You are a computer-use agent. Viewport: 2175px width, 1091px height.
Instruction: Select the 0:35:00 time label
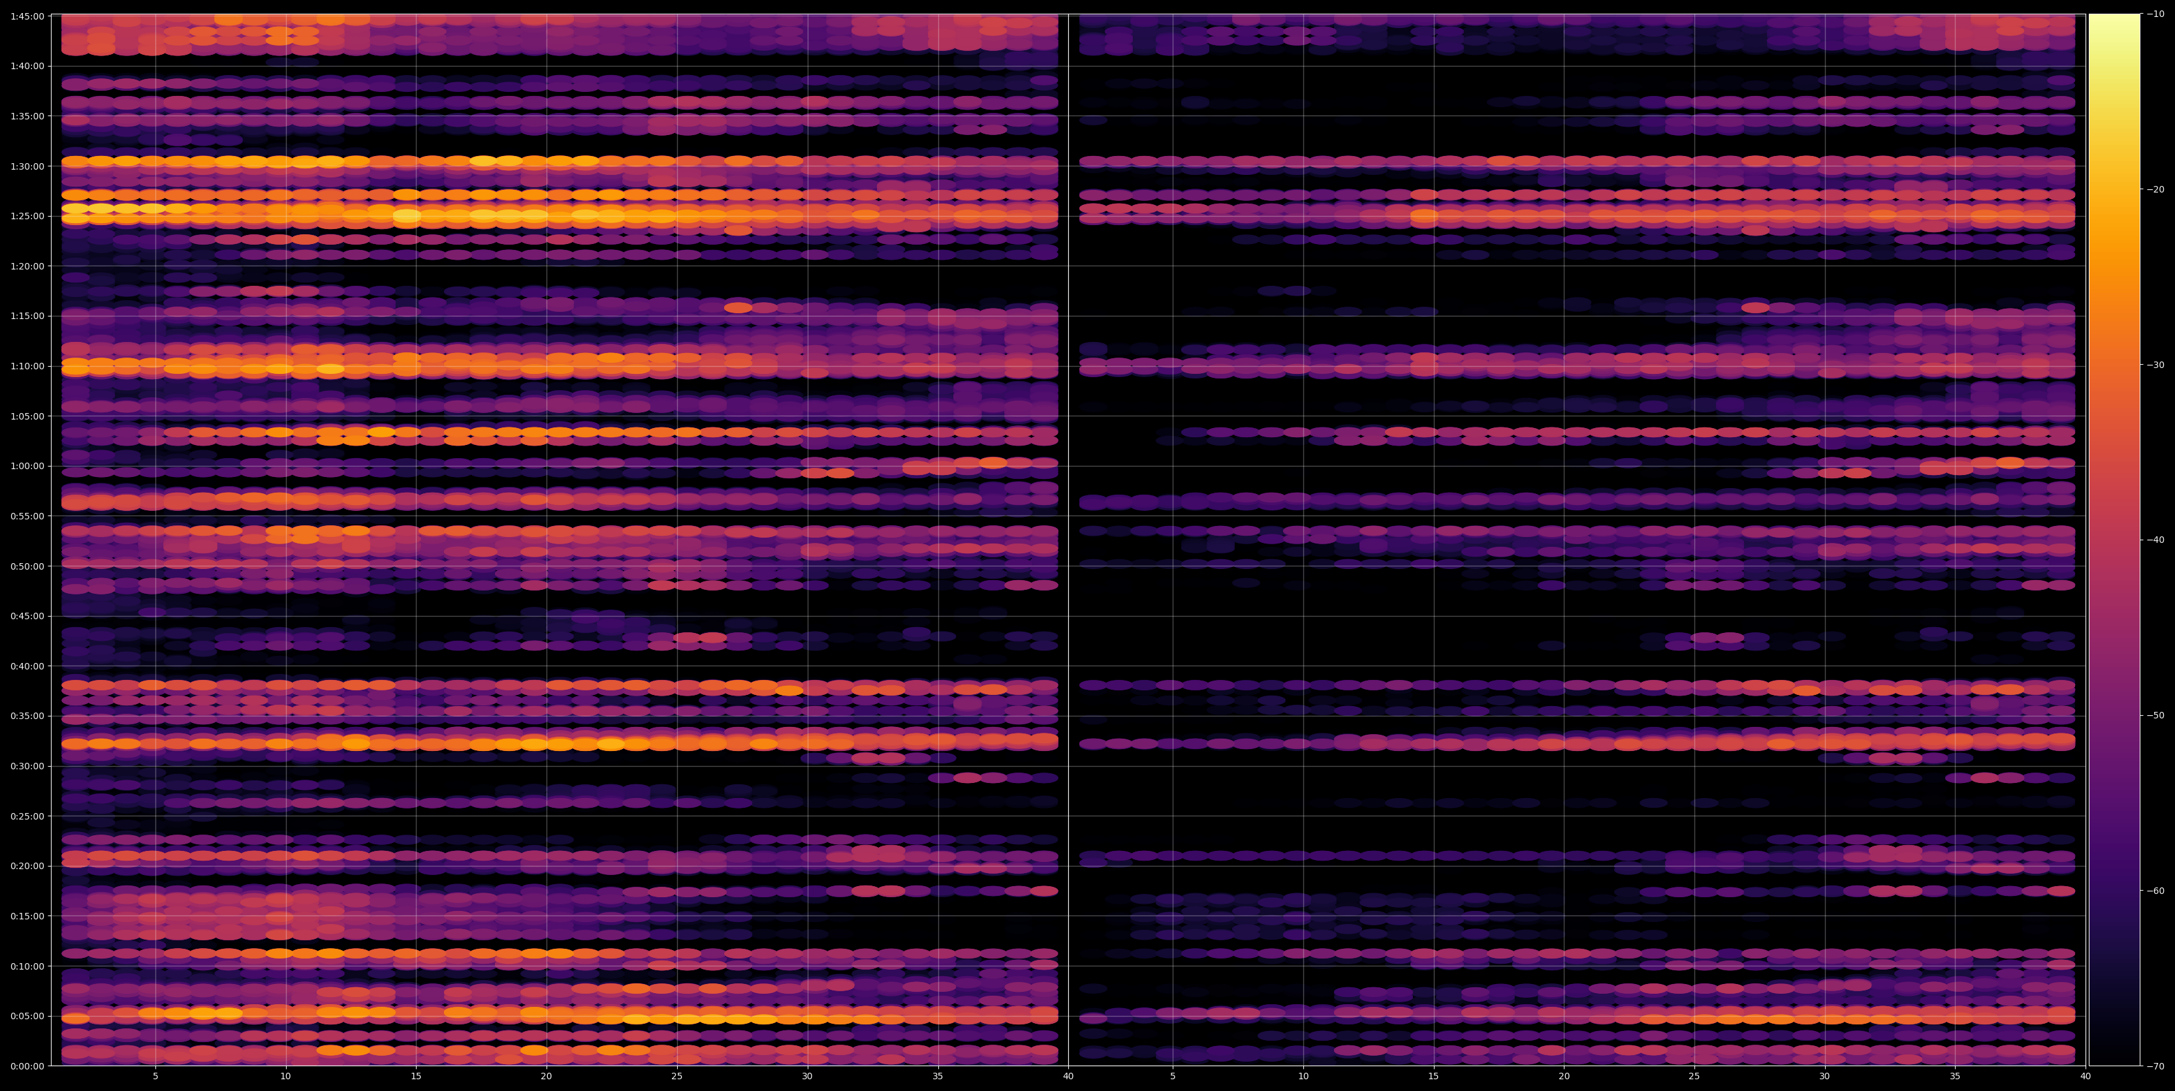point(28,716)
